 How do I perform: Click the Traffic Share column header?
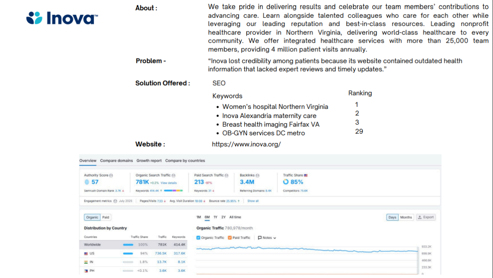tap(139, 237)
